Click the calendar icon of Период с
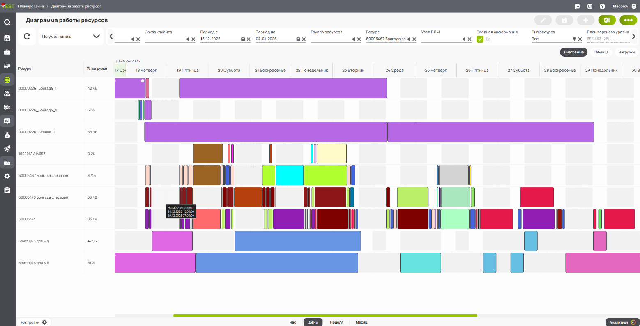Image resolution: width=640 pixels, height=326 pixels. [243, 39]
